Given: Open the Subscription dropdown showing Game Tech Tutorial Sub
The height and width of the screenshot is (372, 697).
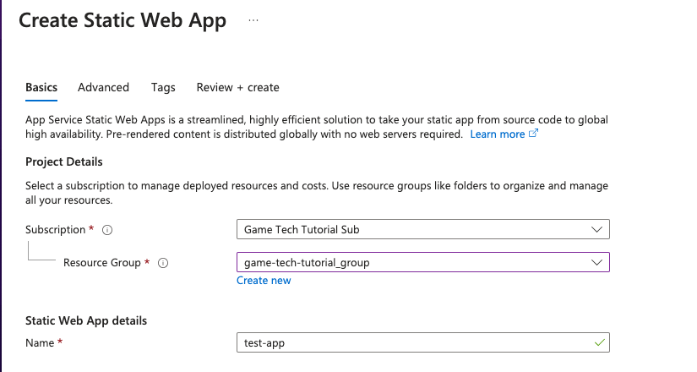Looking at the screenshot, I should coord(422,229).
